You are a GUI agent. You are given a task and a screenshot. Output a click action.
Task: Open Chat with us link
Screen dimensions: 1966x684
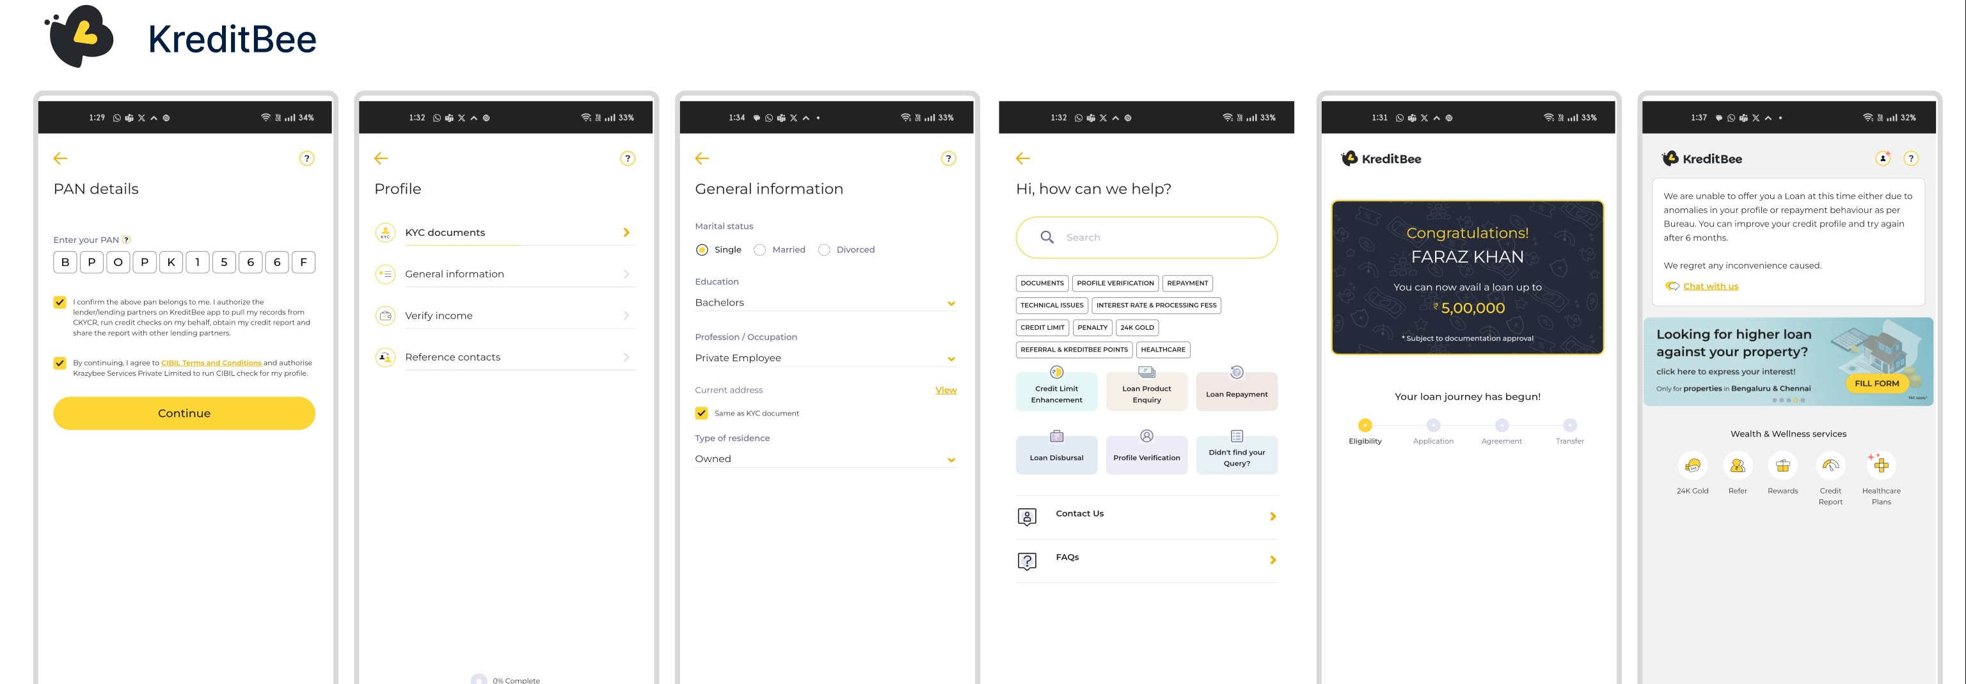click(x=1710, y=287)
